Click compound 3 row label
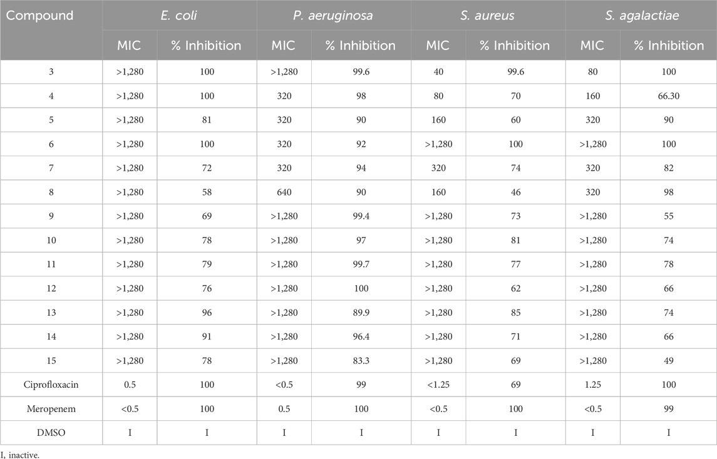The image size is (717, 459). pyautogui.click(x=51, y=72)
